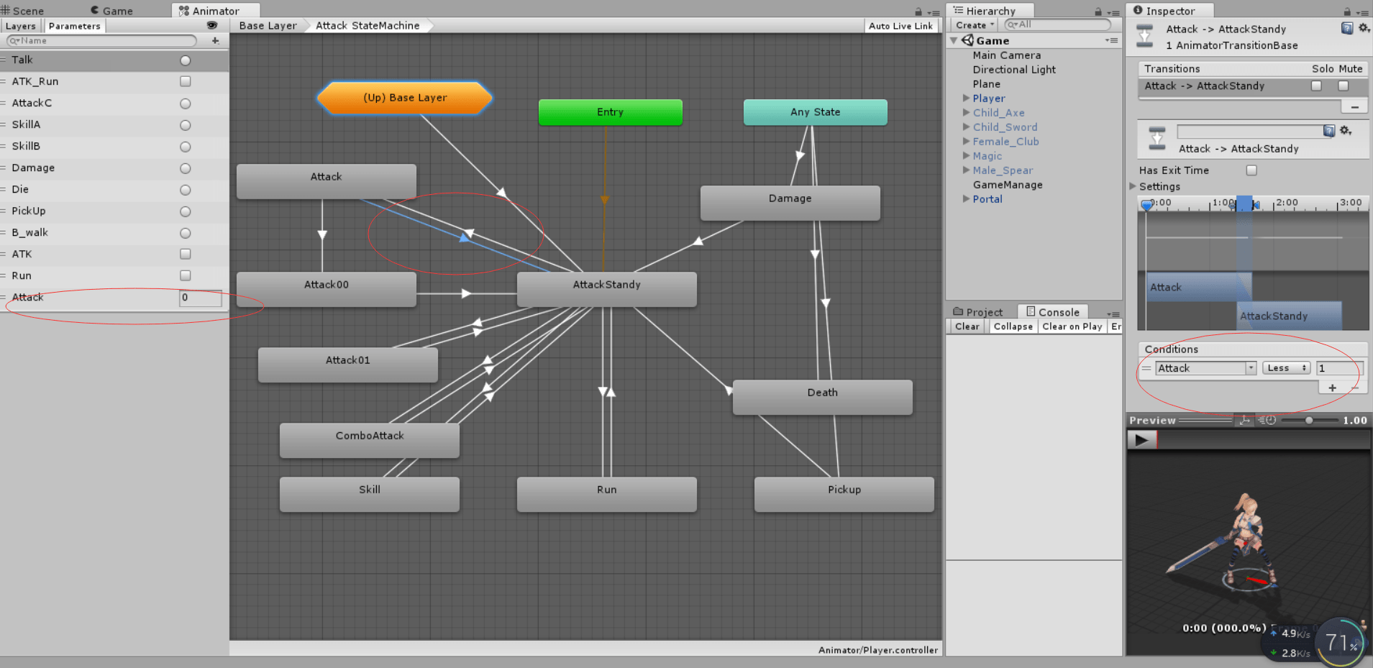Tick the ATK_Run parameter checkbox
1373x668 pixels.
coord(186,81)
